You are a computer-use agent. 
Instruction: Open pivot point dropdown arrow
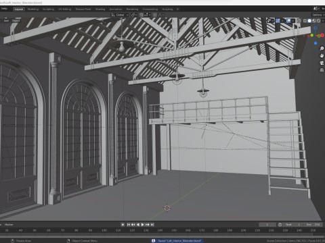(136, 15)
